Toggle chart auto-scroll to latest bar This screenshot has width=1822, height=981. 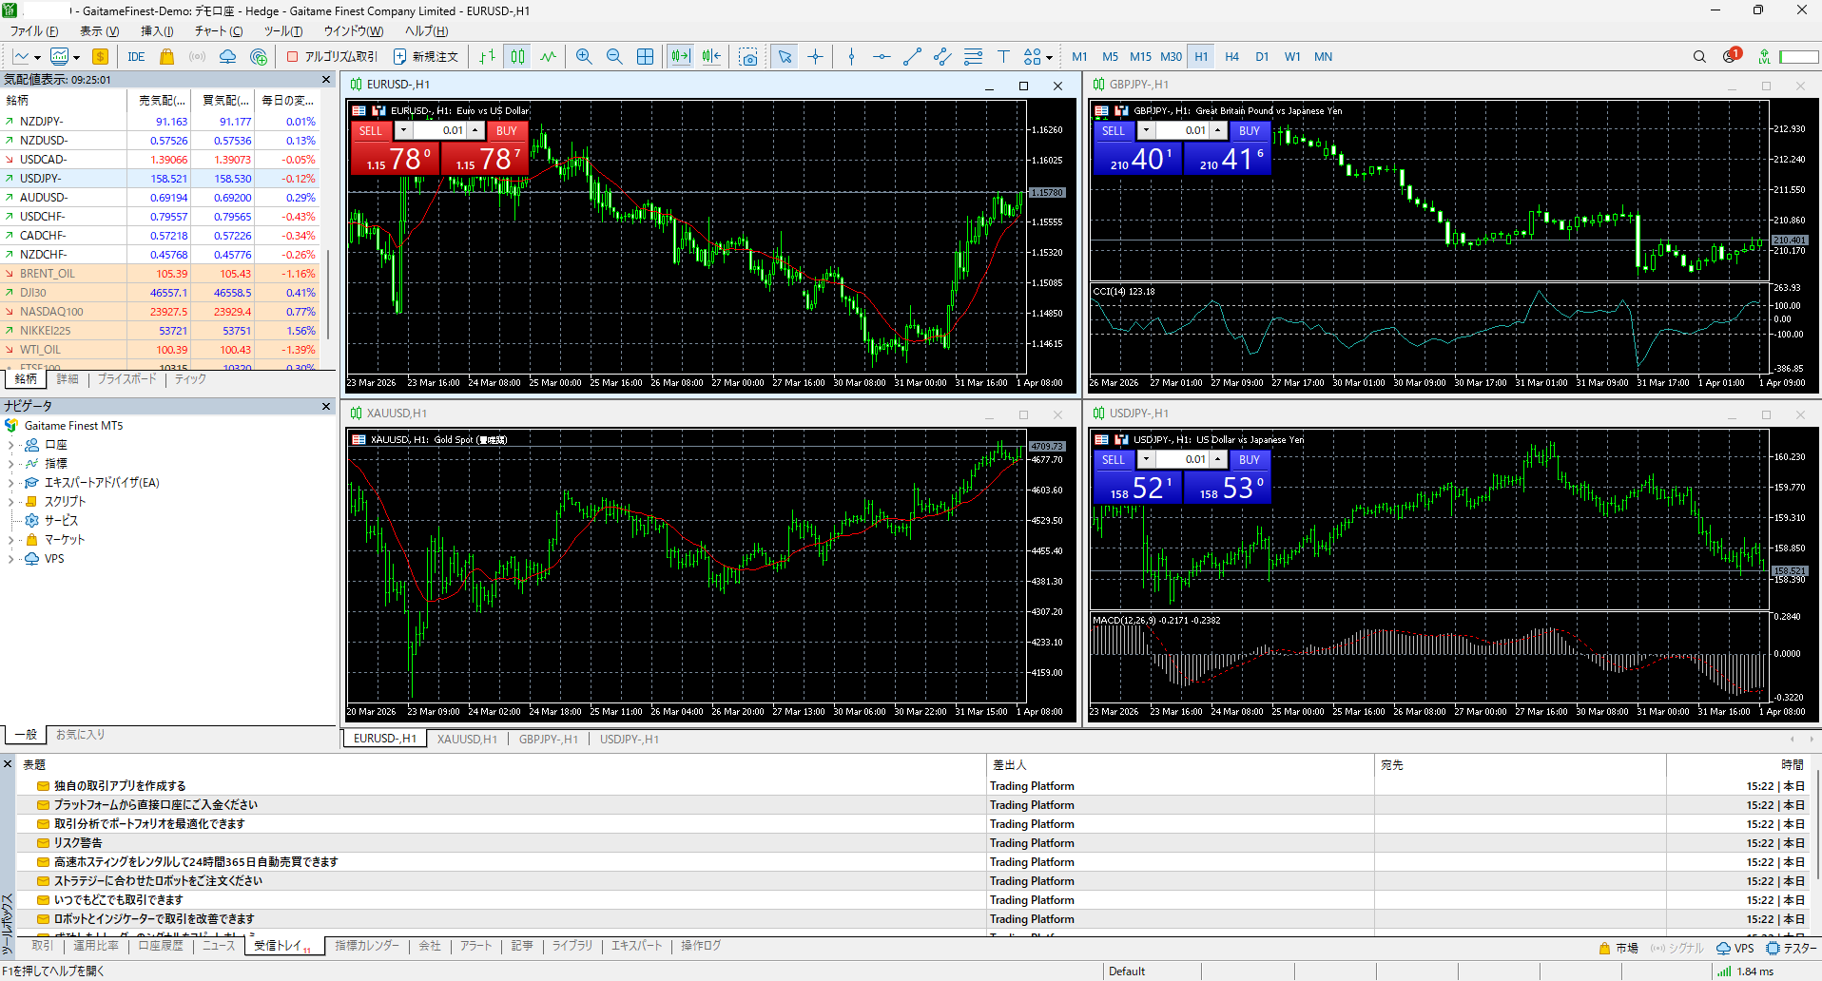click(x=680, y=57)
